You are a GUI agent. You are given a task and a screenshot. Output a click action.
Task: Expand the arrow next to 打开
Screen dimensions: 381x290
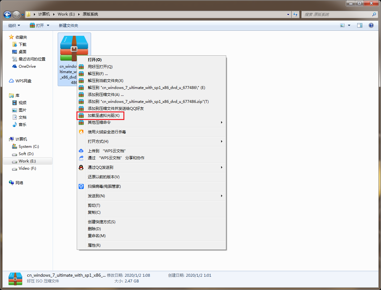click(48, 25)
